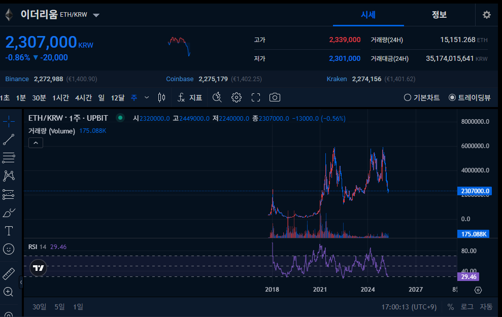Open the candlestick chart type selector

[162, 97]
